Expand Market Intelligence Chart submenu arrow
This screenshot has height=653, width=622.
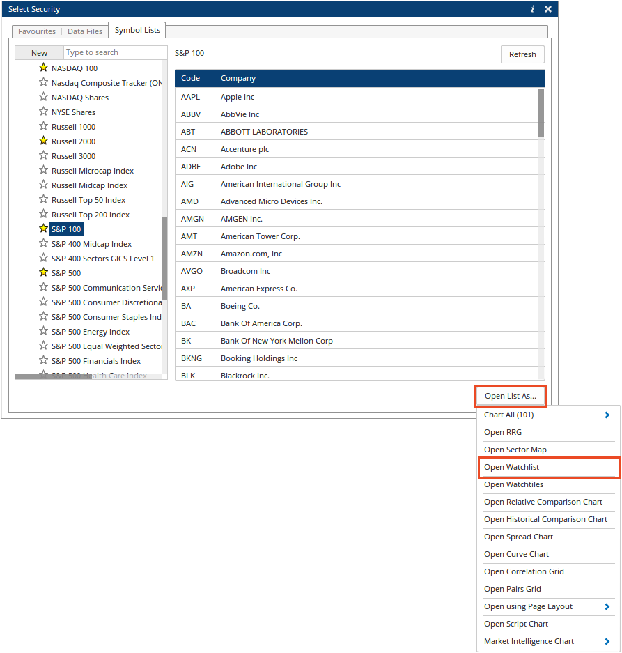pos(607,642)
